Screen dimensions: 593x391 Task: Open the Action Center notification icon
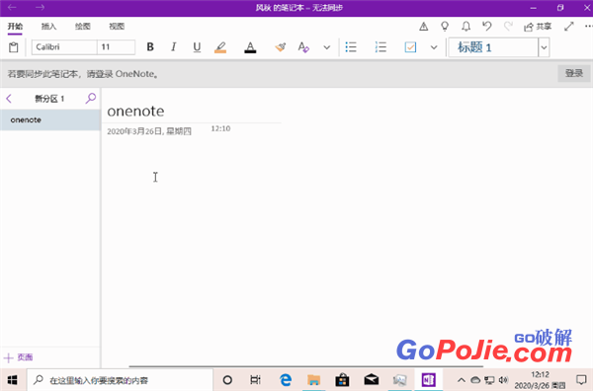click(581, 380)
